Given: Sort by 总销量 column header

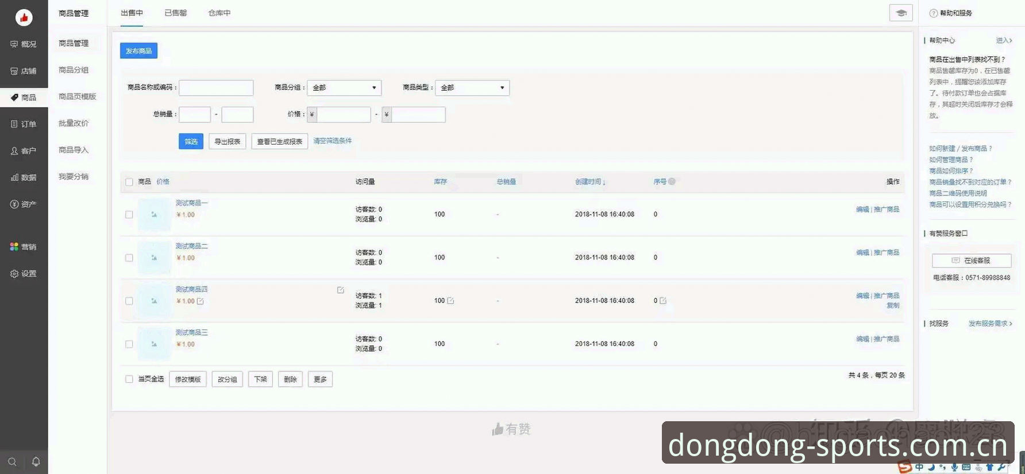Looking at the screenshot, I should click(506, 182).
